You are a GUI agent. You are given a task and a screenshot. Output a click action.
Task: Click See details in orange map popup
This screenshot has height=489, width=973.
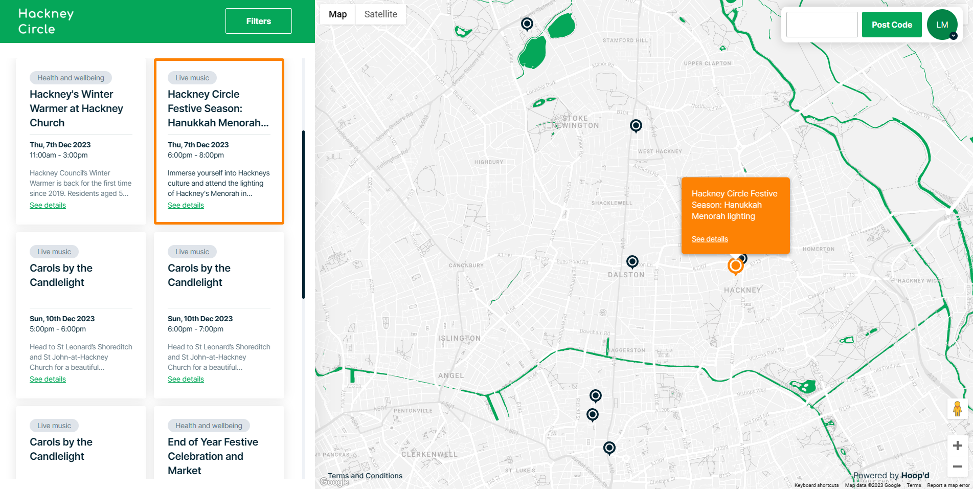[x=710, y=239]
